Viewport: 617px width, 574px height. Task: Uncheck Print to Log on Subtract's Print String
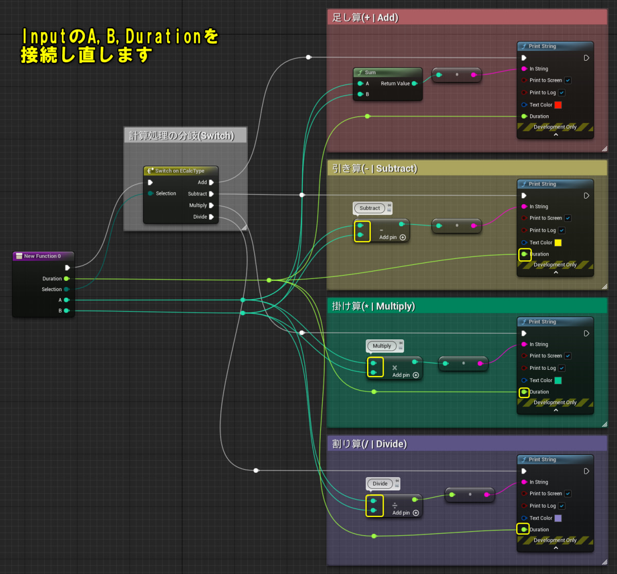click(x=561, y=230)
